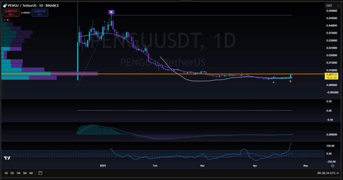
Task: Click the purple down-triangle signal marker
Action: [x=105, y=22]
